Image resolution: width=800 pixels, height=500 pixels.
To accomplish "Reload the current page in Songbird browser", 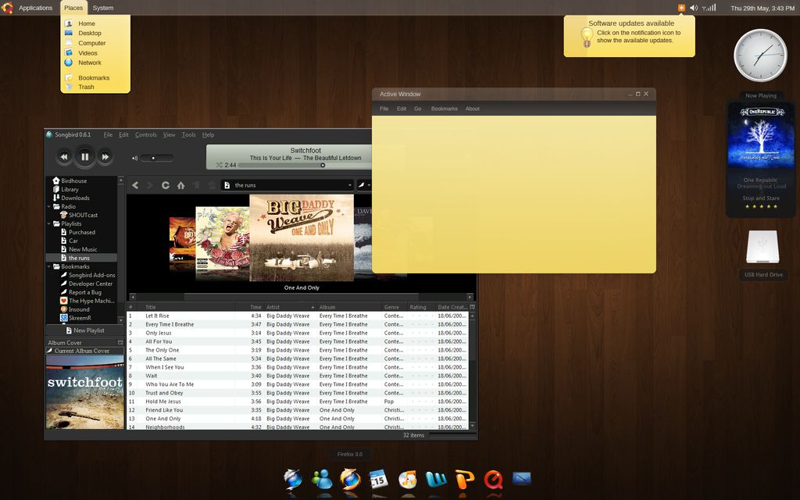I will tap(166, 185).
